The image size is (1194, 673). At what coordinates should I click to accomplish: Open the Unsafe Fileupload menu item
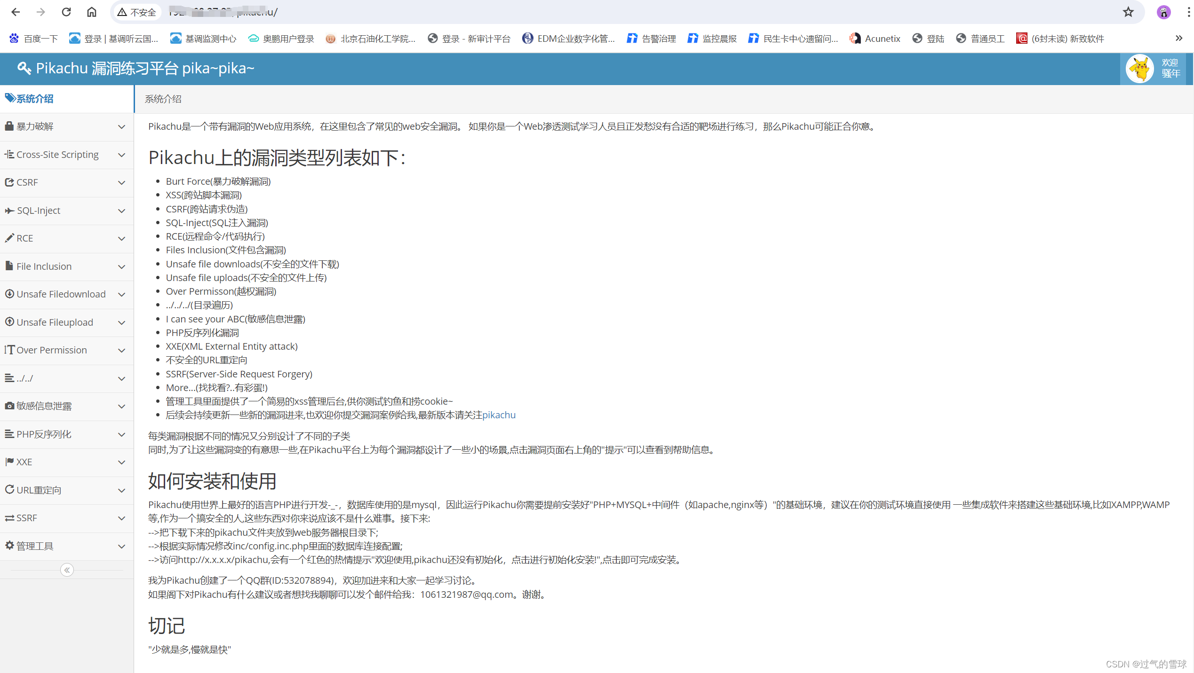[x=55, y=322]
